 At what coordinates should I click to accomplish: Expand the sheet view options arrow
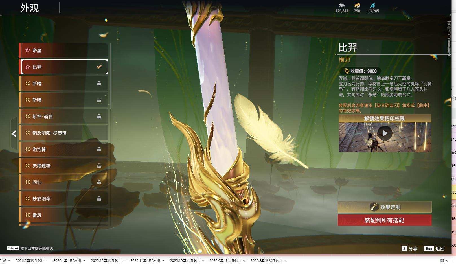point(447,261)
